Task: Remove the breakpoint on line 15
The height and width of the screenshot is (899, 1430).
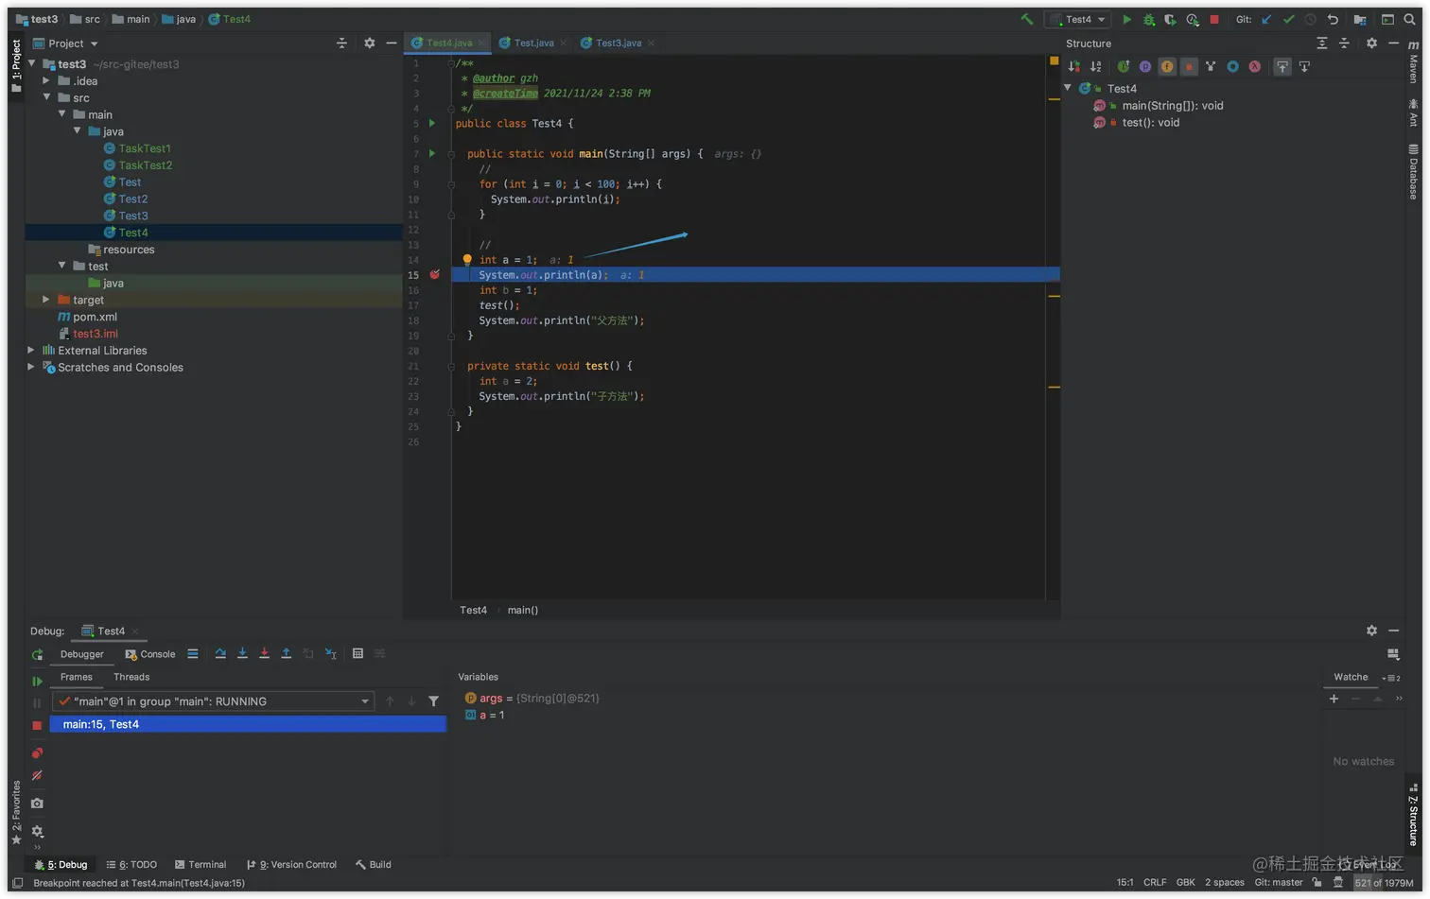Action: coord(435,275)
